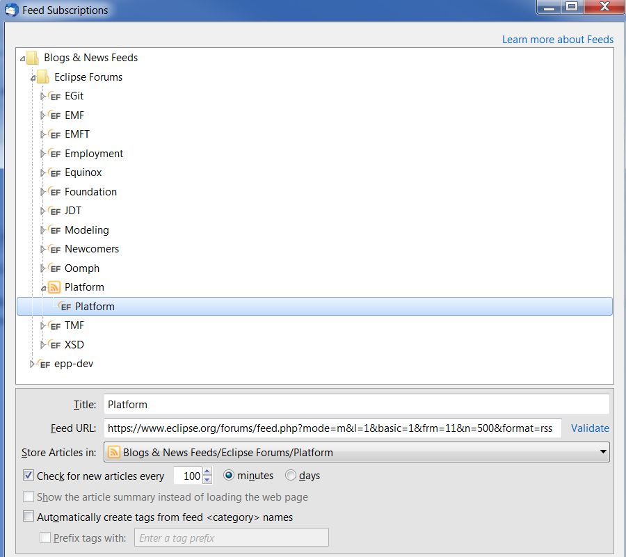The image size is (626, 557).
Task: Maximize the Feed Subscriptions window
Action: point(572,7)
